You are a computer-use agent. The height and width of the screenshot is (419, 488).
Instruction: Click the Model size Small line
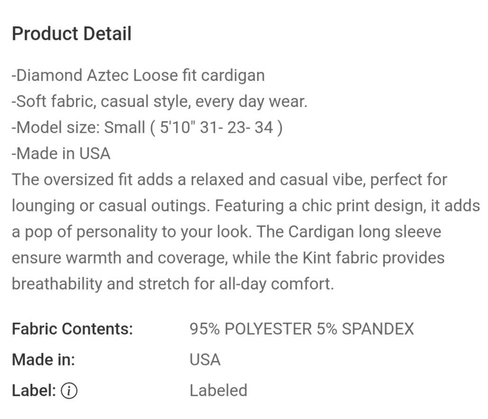(x=147, y=128)
